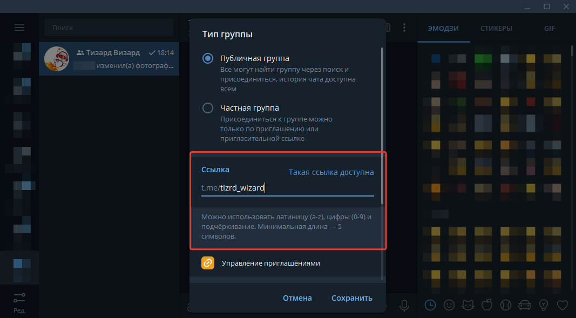The width and height of the screenshot is (576, 318).
Task: Show recent emoji clock category
Action: pos(430,305)
